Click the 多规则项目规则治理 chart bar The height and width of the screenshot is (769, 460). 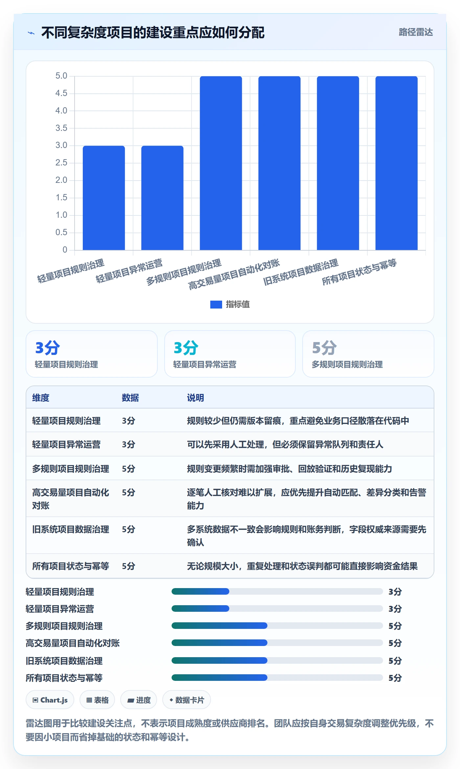tap(221, 163)
